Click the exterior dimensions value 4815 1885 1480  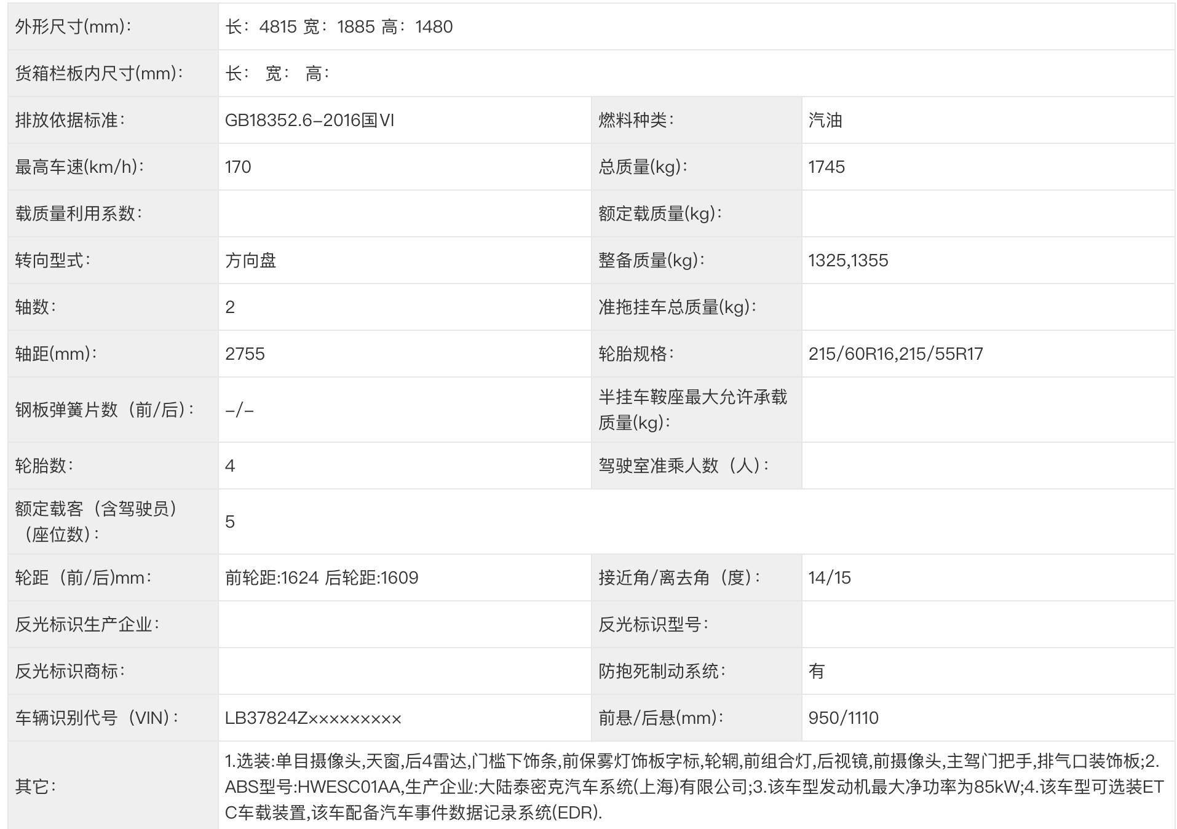(339, 27)
